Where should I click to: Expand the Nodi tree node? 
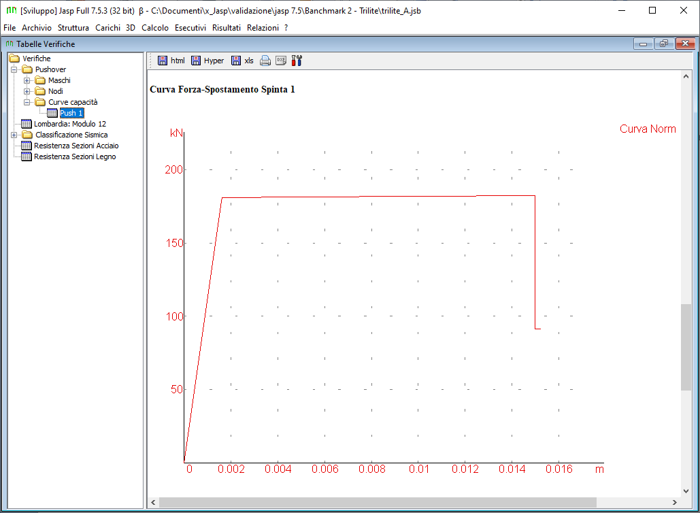[x=27, y=92]
